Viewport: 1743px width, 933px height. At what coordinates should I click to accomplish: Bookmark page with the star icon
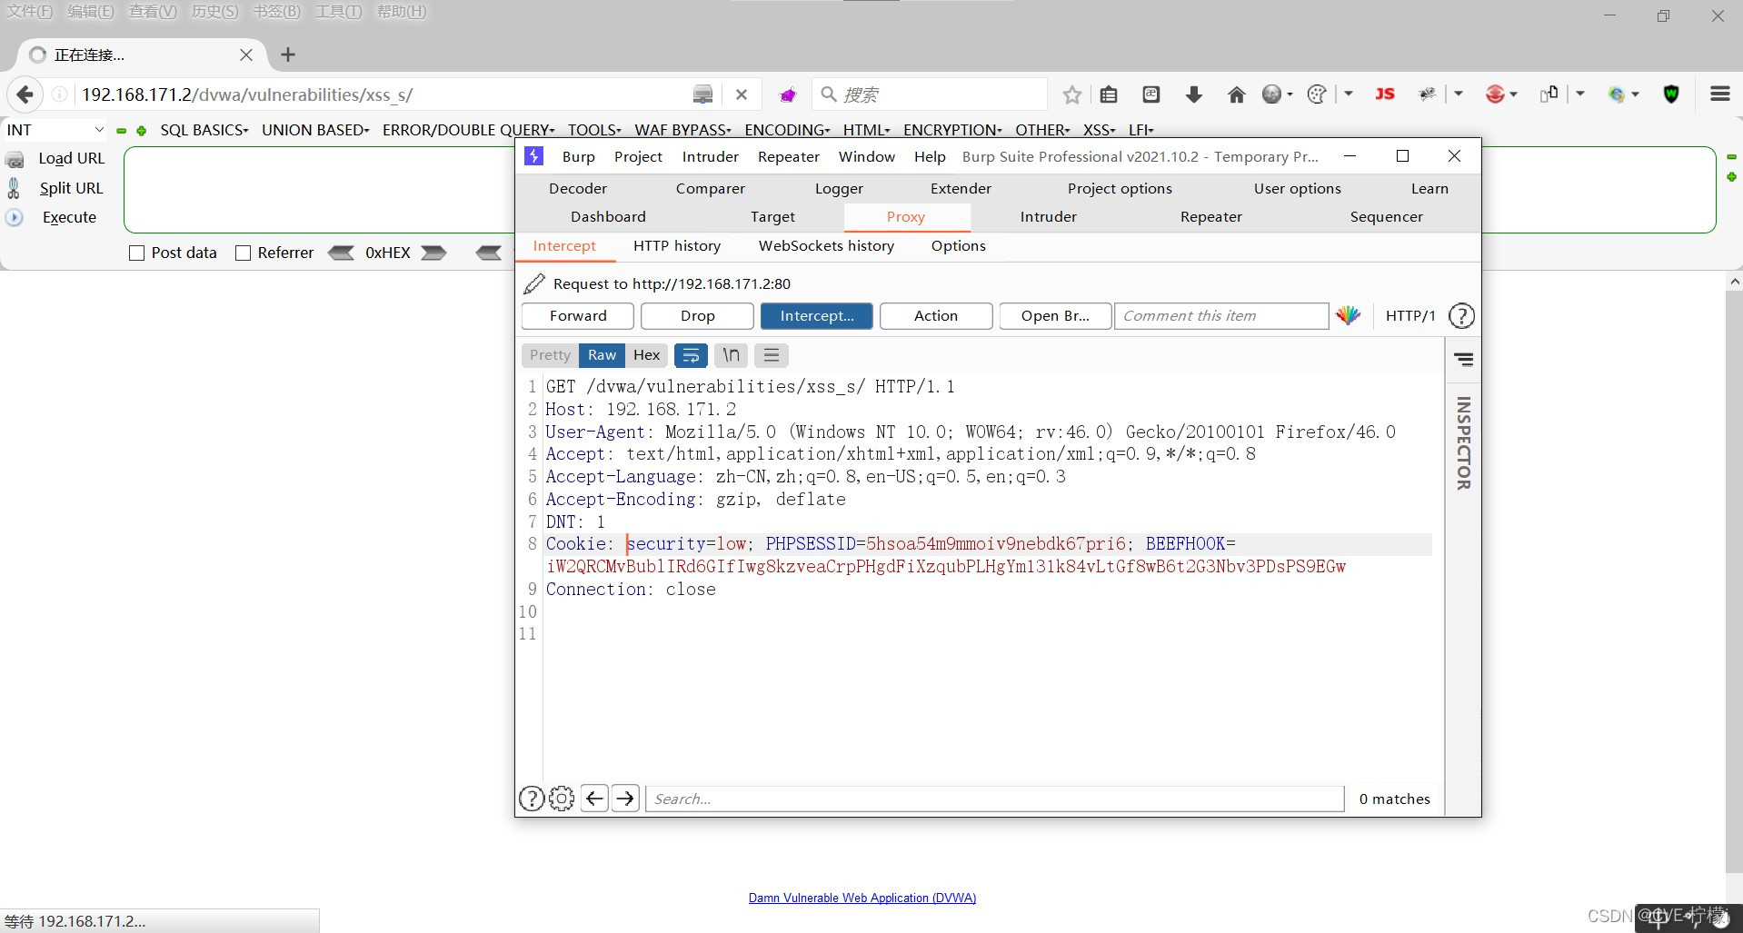click(x=1072, y=94)
